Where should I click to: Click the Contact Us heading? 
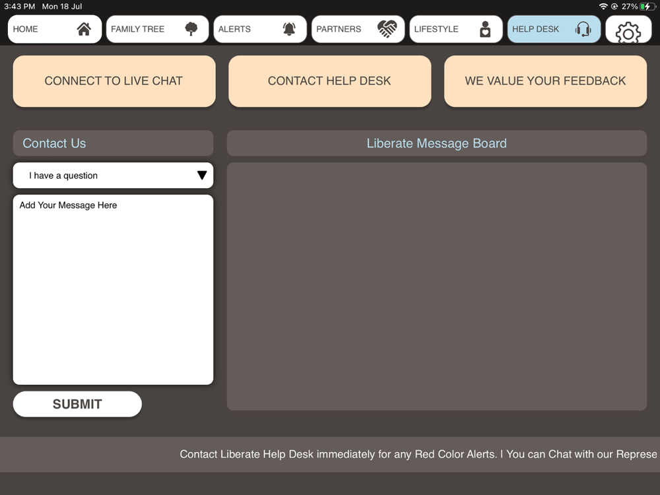pyautogui.click(x=54, y=143)
